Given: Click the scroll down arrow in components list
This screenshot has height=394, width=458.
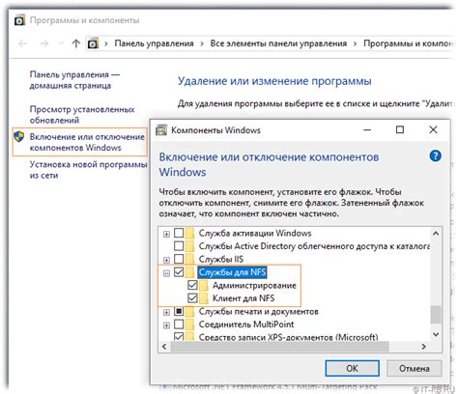Looking at the screenshot, I should [x=436, y=335].
